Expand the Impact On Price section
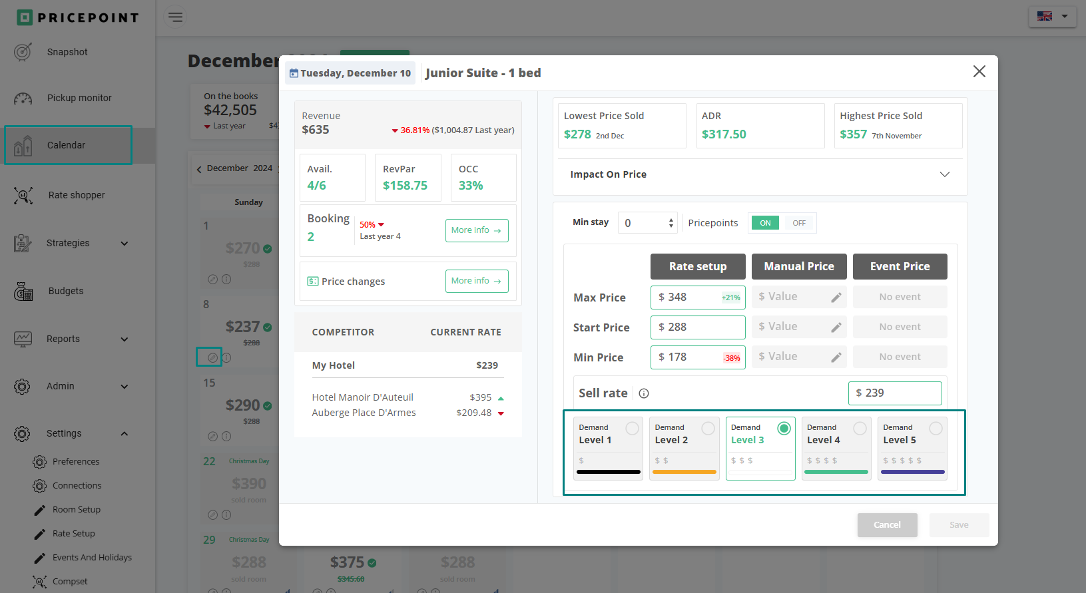This screenshot has width=1086, height=593. (944, 174)
